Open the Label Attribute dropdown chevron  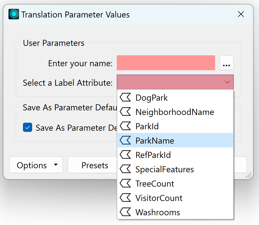pyautogui.click(x=227, y=82)
